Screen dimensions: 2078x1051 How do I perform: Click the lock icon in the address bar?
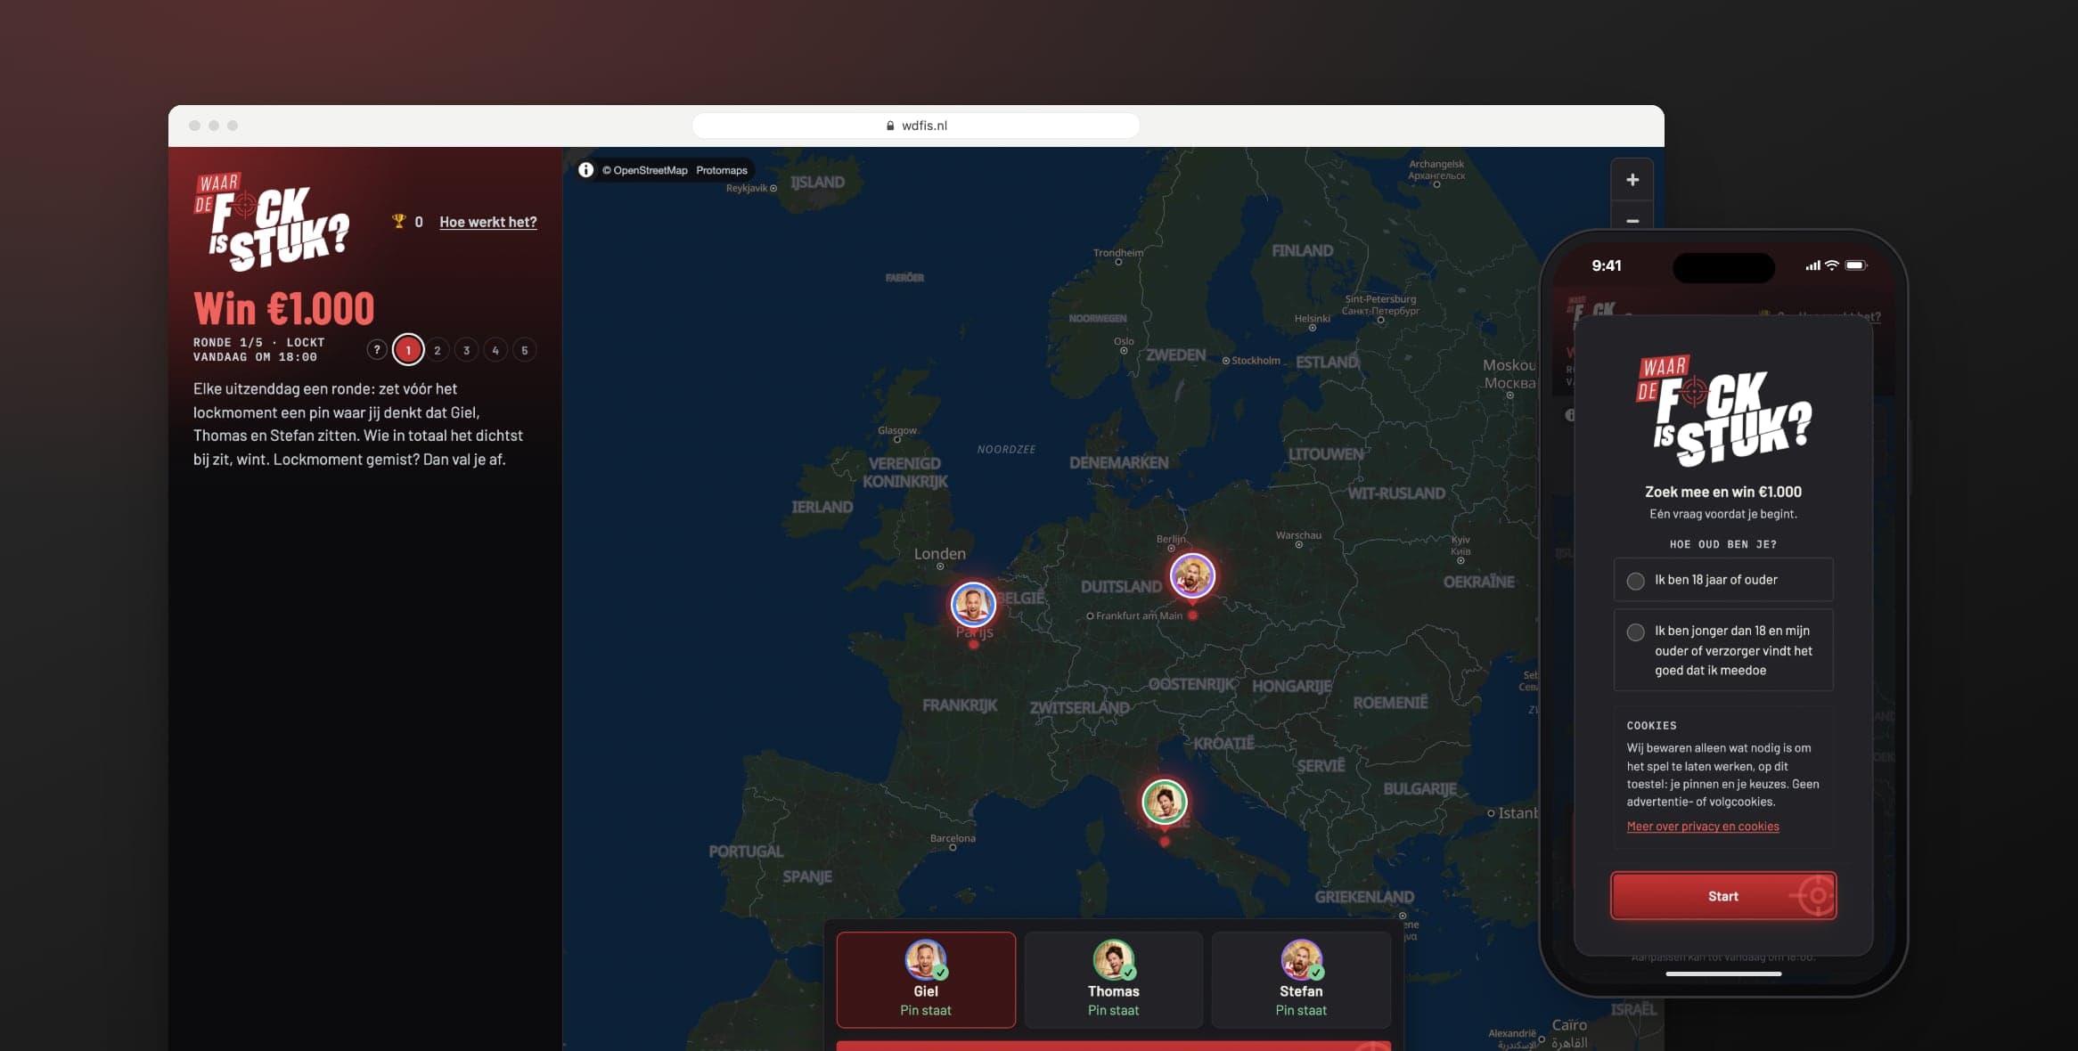pyautogui.click(x=890, y=126)
